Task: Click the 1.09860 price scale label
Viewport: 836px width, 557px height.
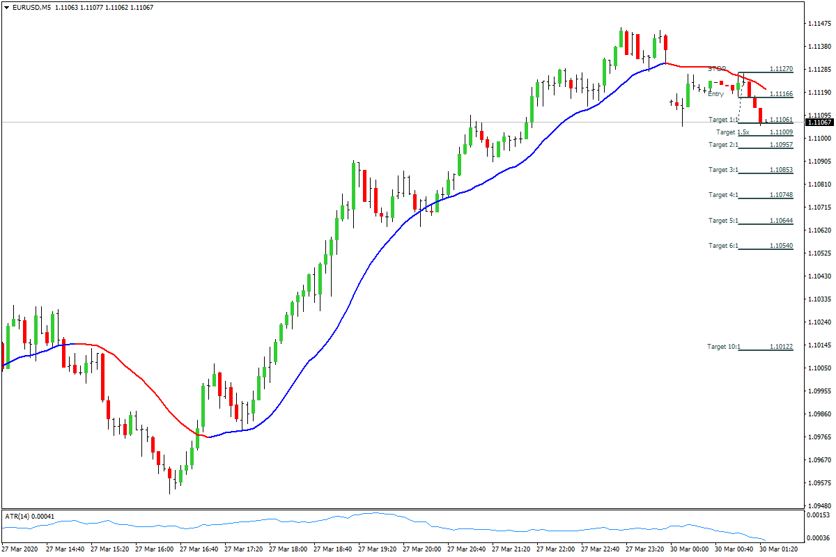Action: (x=819, y=414)
